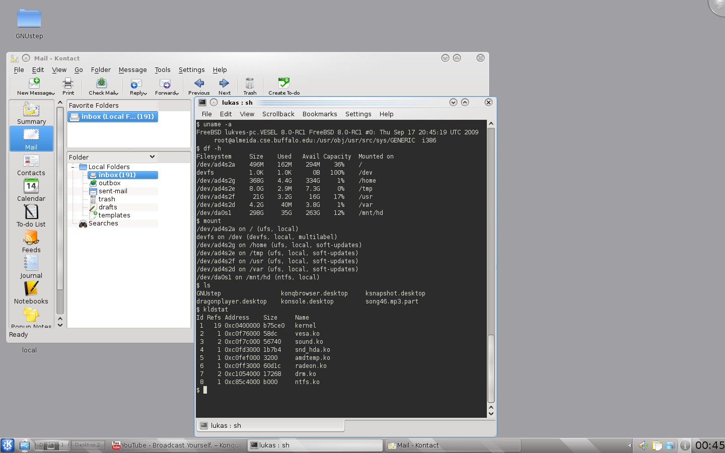Open Summary in Kontact sidebar

click(31, 113)
